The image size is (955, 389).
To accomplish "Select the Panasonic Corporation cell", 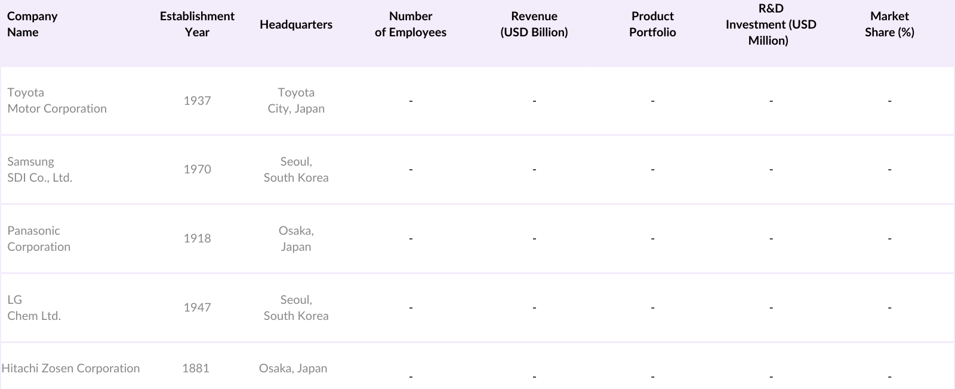I will 39,239.
